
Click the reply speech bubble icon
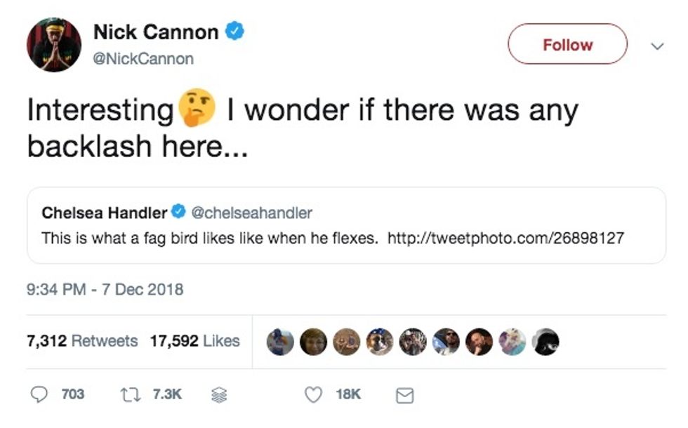pyautogui.click(x=40, y=394)
